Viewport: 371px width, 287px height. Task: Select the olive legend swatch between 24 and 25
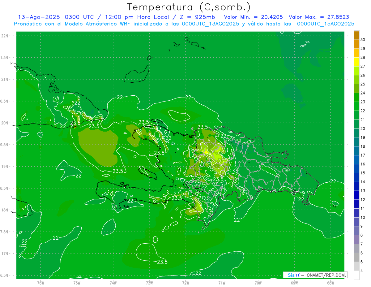[356, 89]
